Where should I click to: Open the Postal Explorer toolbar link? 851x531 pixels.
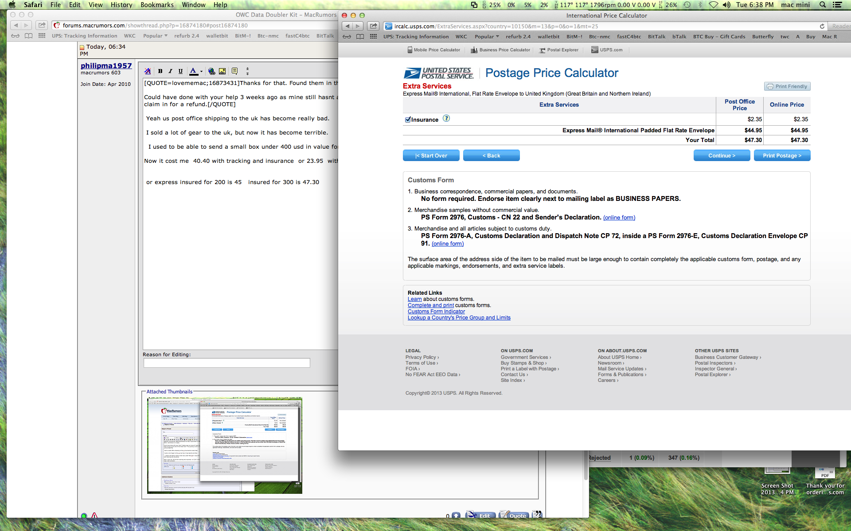559,50
